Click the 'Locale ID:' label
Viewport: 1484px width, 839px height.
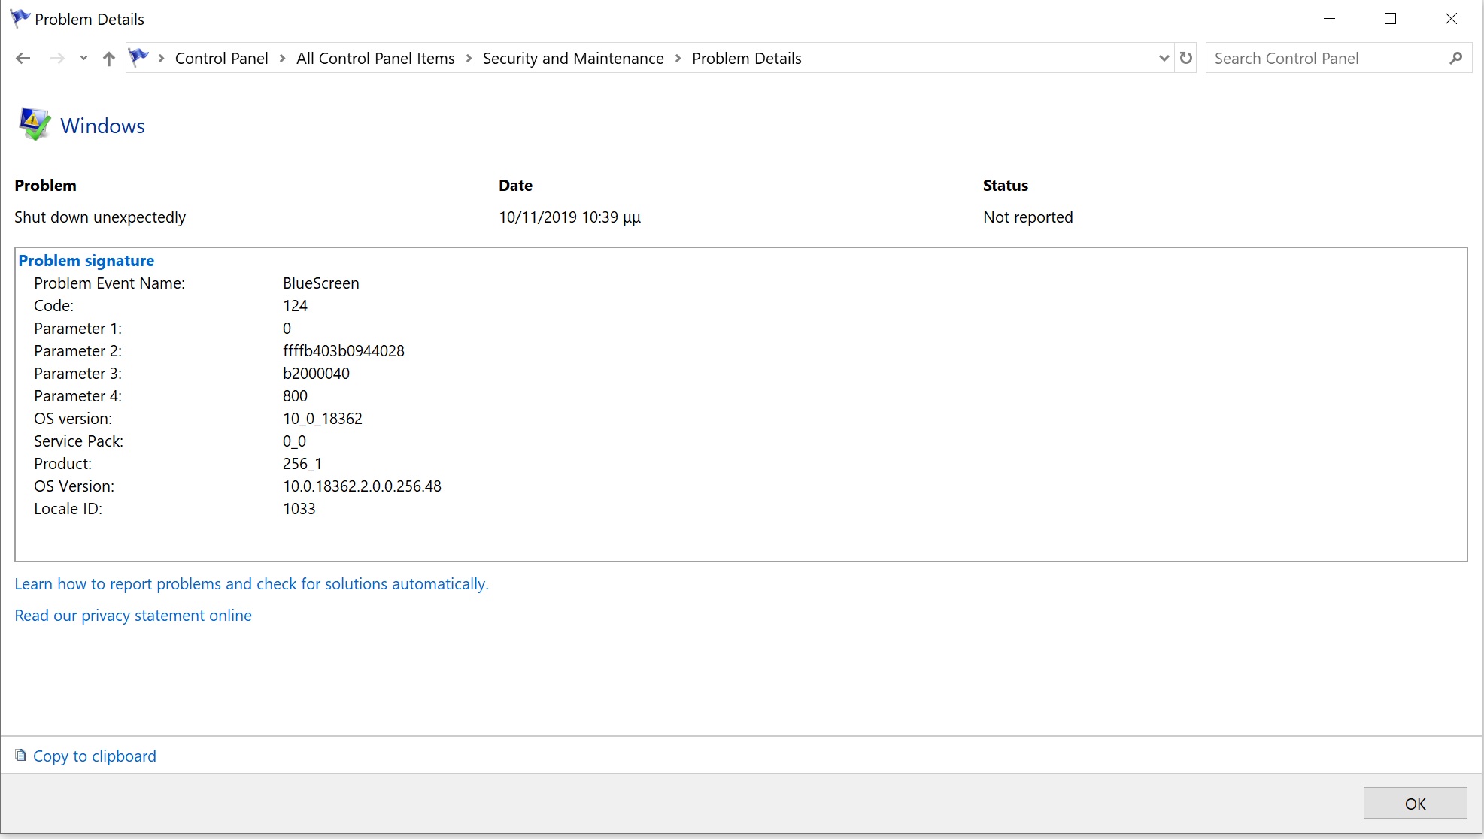coord(68,509)
